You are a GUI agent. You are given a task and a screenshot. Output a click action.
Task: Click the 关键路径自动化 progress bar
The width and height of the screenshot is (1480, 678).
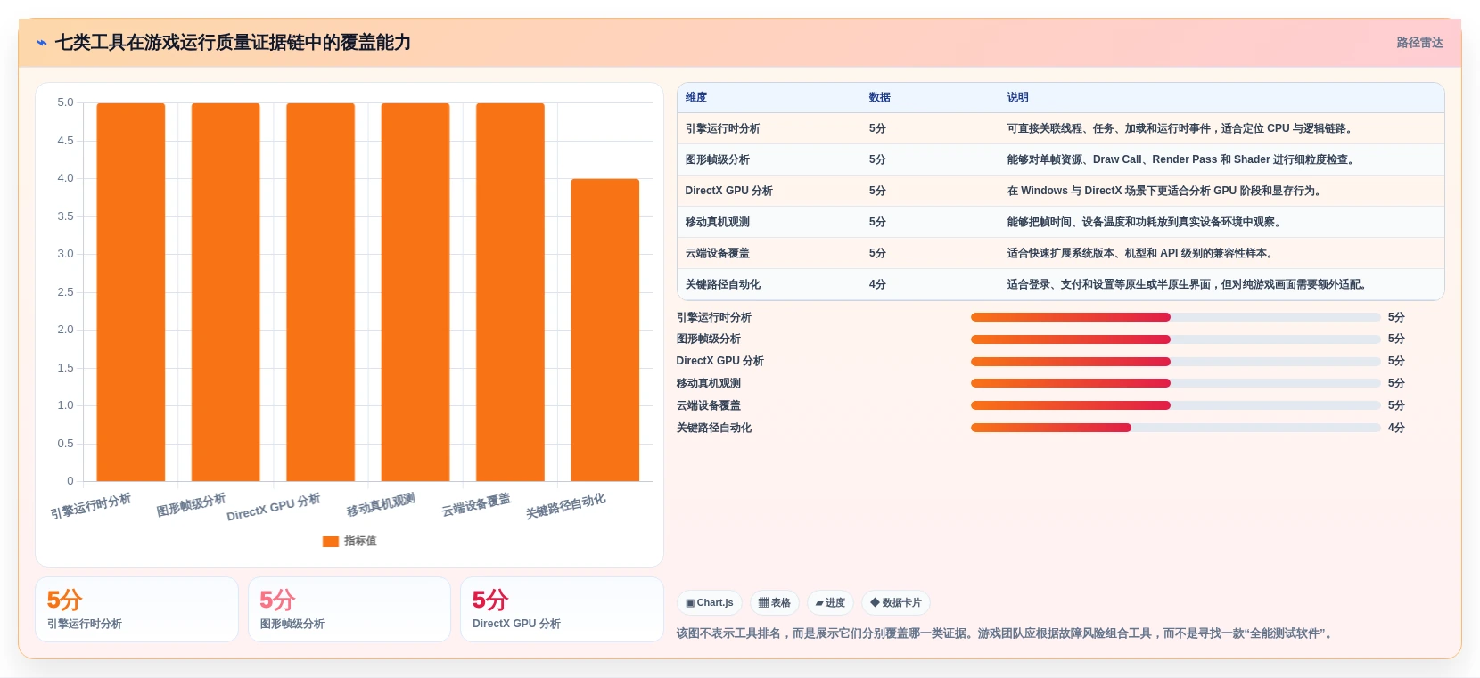pyautogui.click(x=1175, y=428)
